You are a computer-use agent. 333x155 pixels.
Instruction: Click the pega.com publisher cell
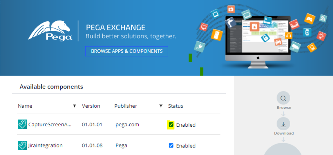(127, 125)
